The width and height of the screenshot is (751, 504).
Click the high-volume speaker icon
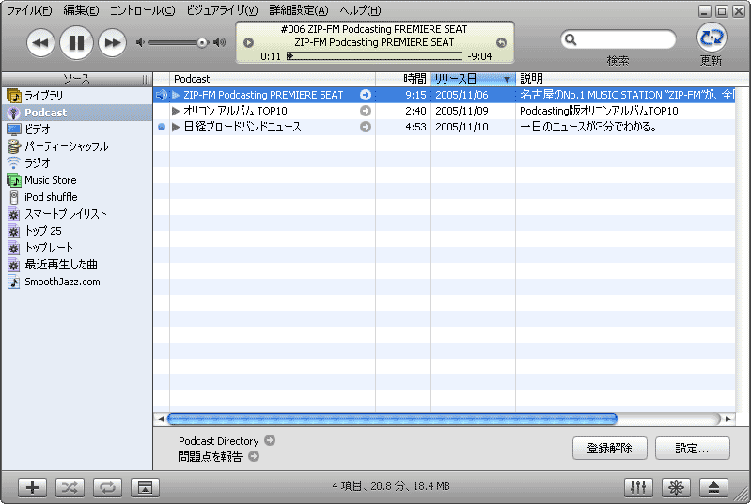tap(219, 42)
